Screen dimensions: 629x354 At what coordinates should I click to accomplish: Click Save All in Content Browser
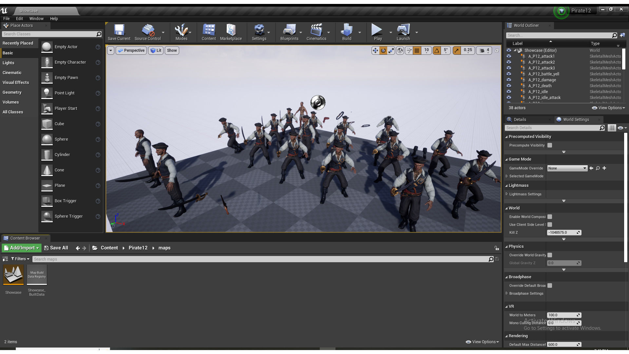click(x=56, y=248)
